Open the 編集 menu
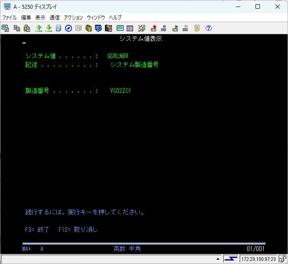This screenshot has width=288, height=264. coord(26,18)
